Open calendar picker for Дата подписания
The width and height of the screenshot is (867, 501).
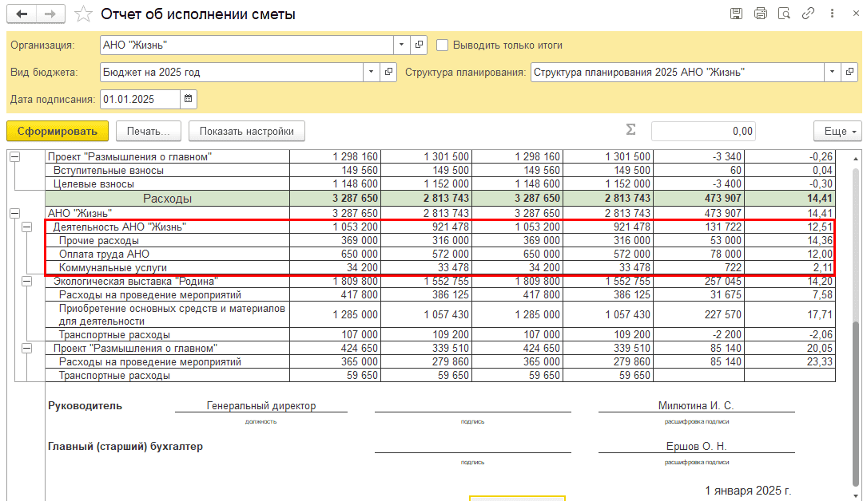click(x=189, y=99)
